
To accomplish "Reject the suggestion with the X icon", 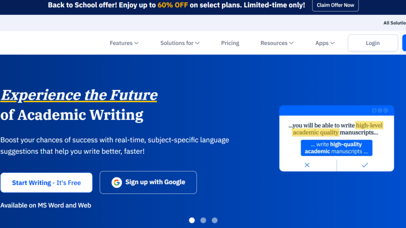I will (x=307, y=165).
